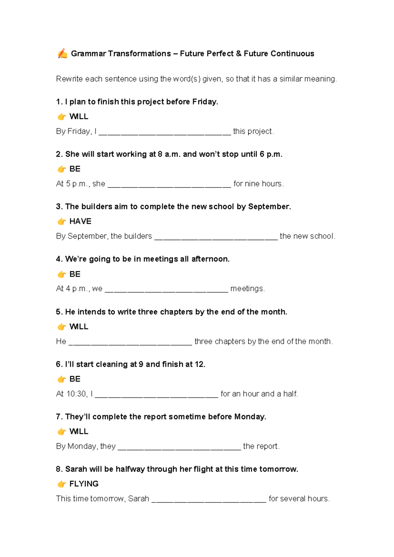The image size is (394, 557).
Task: Click the 'Rewrite each sentence' instruction line
Action: click(x=196, y=79)
